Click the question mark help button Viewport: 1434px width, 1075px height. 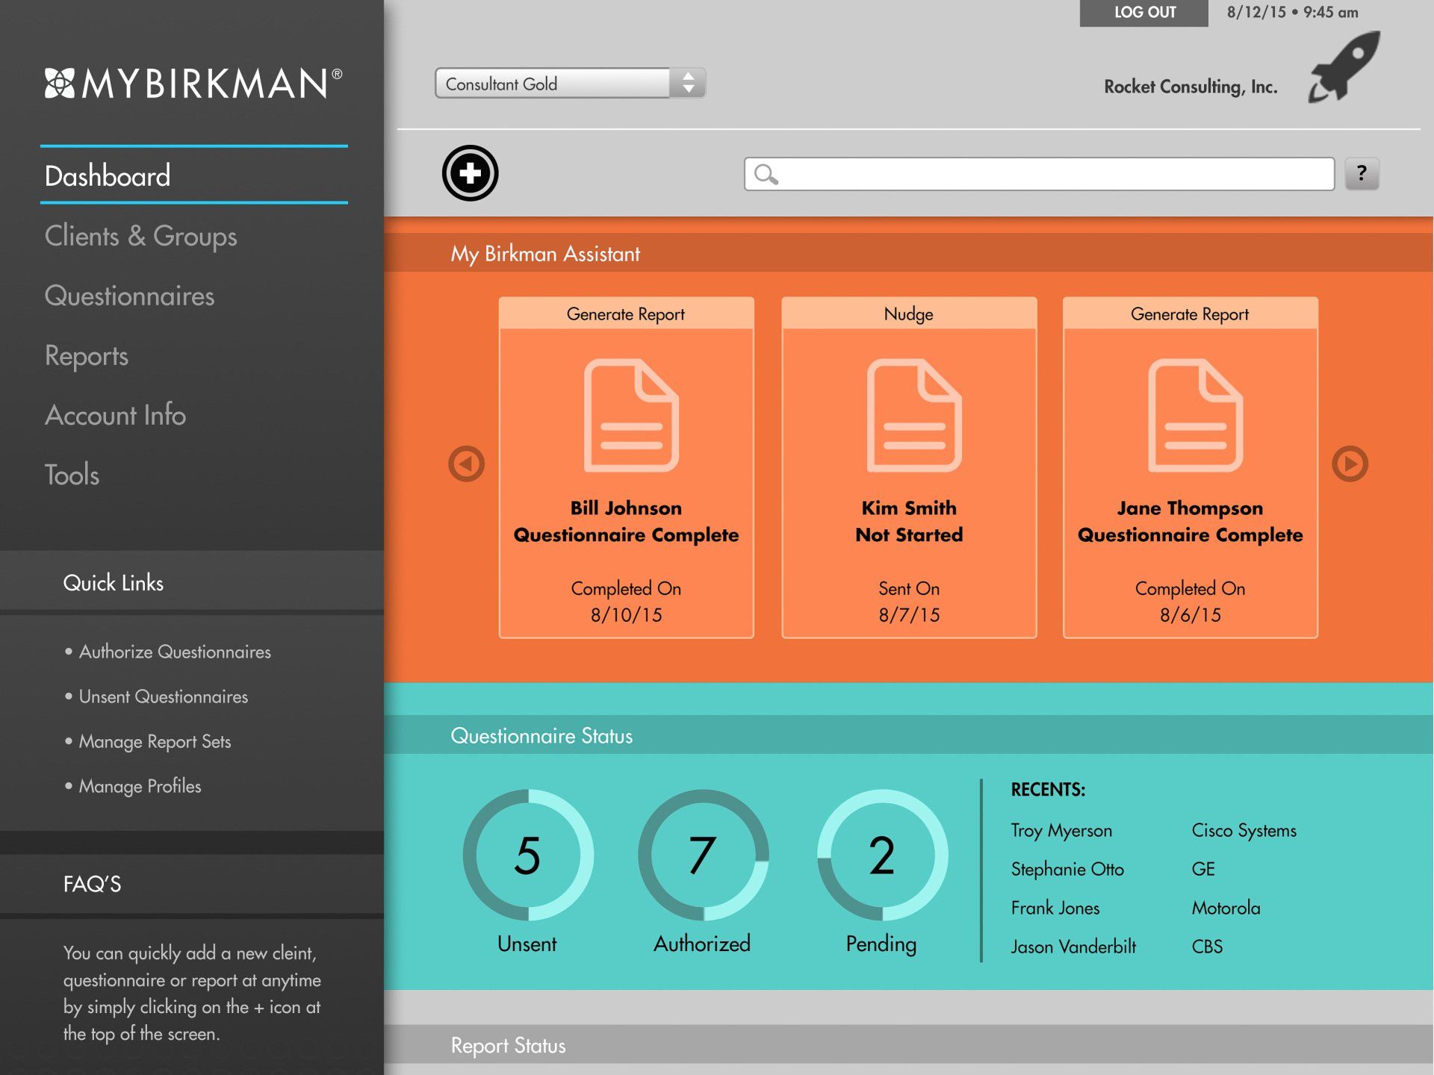pyautogui.click(x=1362, y=174)
